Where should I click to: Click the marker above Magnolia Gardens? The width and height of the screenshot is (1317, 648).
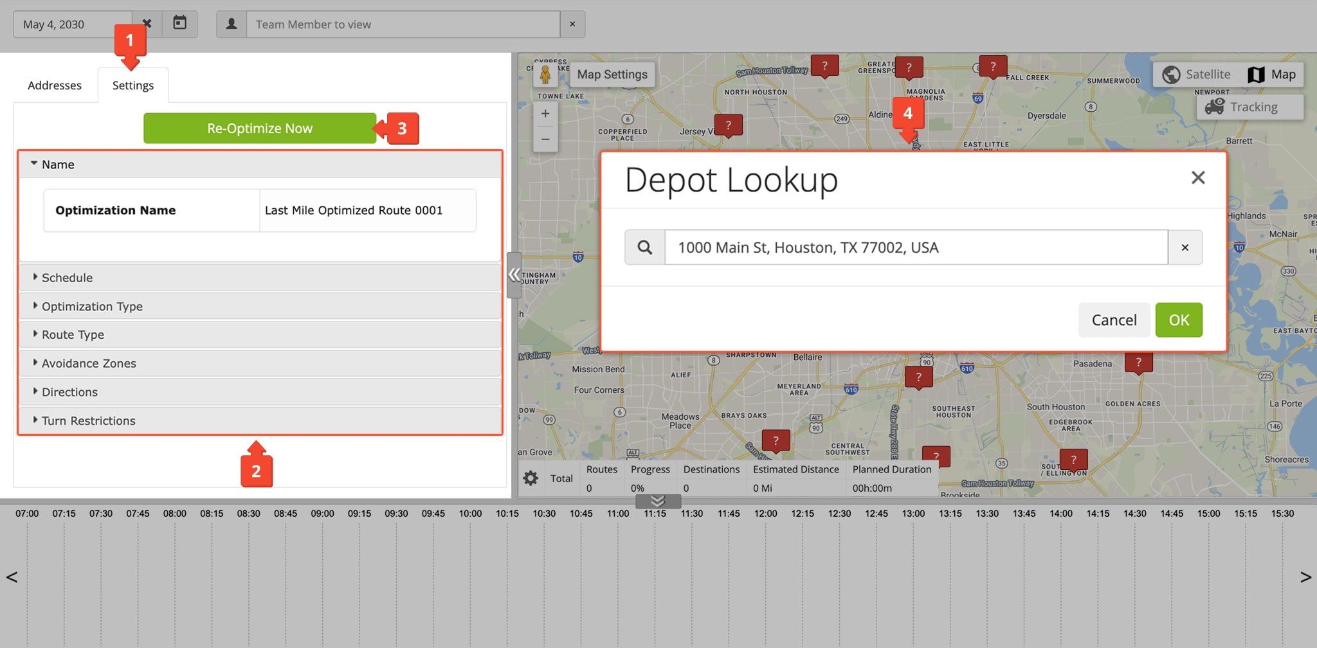[909, 67]
